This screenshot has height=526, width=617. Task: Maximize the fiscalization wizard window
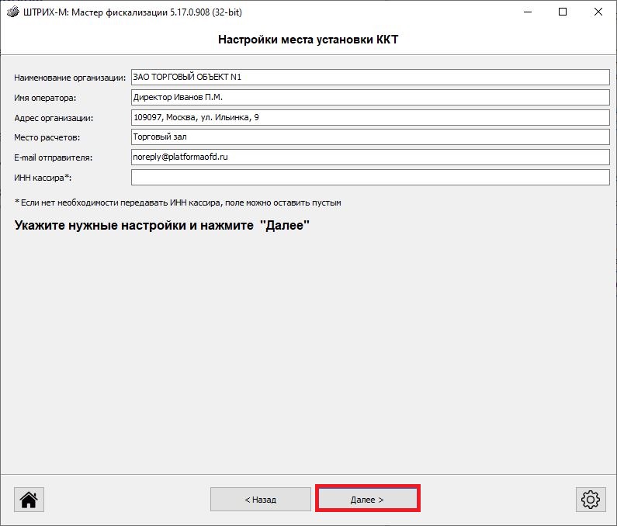(563, 12)
